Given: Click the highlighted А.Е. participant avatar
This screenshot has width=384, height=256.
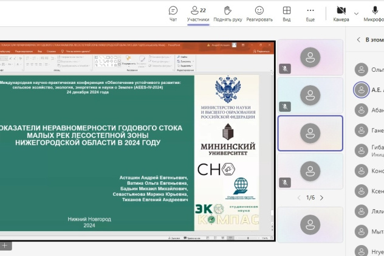Looking at the screenshot, I should tap(362, 90).
